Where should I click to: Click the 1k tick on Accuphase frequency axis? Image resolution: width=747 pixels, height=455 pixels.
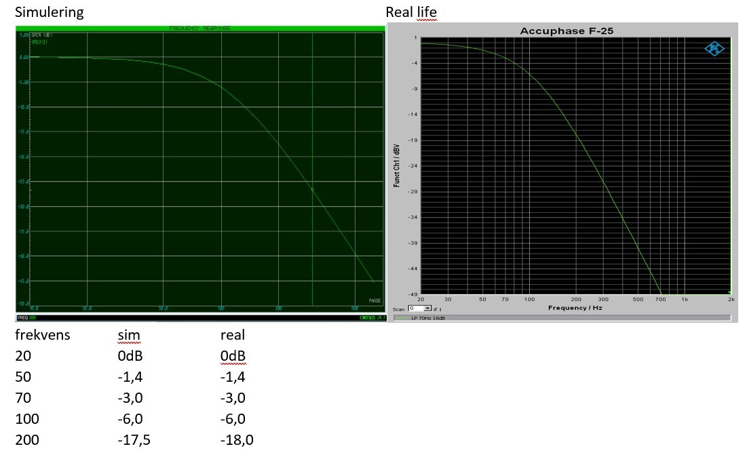[x=685, y=299]
